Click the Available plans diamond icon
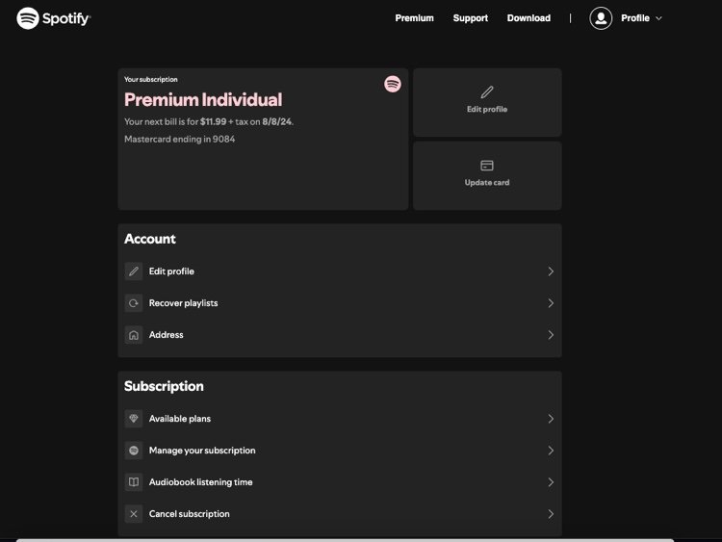The height and width of the screenshot is (542, 722). pyautogui.click(x=134, y=419)
